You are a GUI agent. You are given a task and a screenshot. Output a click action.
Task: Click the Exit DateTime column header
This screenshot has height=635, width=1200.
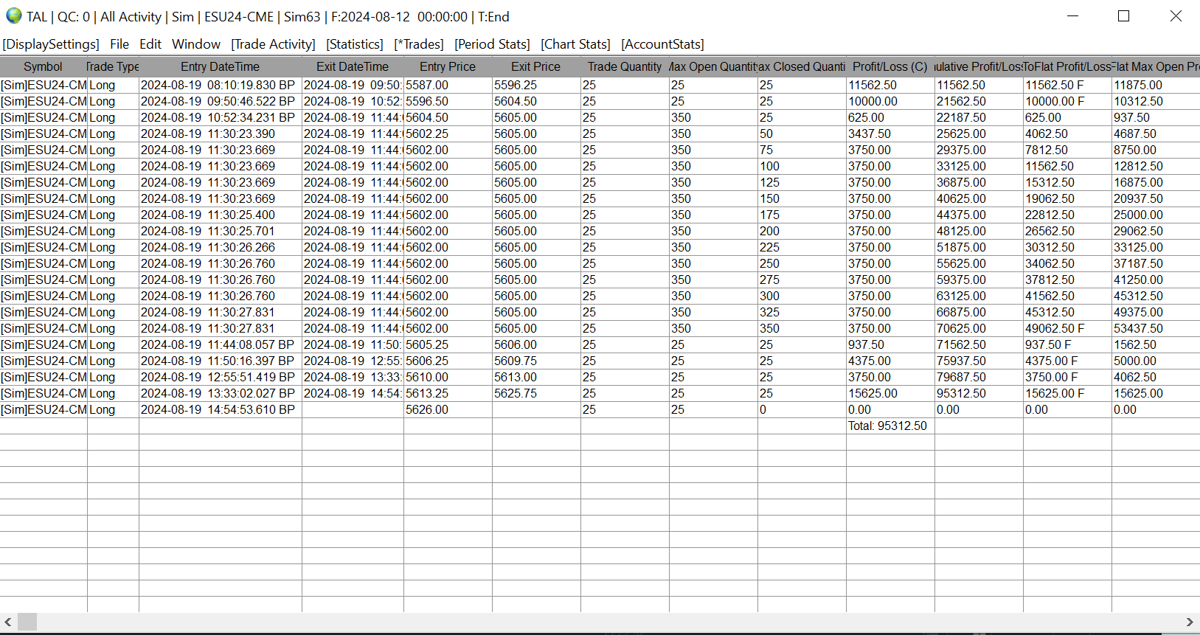pos(353,66)
